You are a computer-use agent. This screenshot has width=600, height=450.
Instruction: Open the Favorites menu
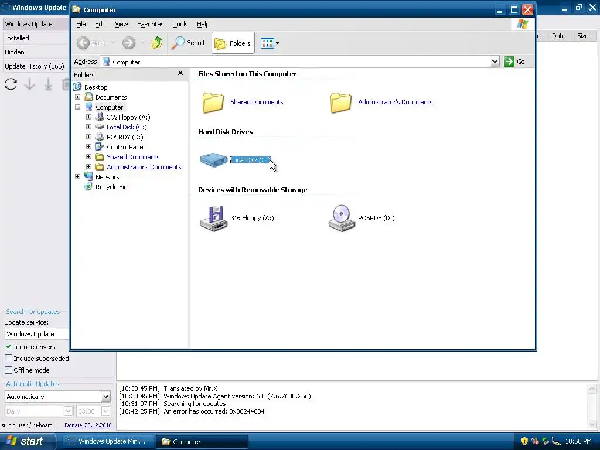(x=151, y=24)
